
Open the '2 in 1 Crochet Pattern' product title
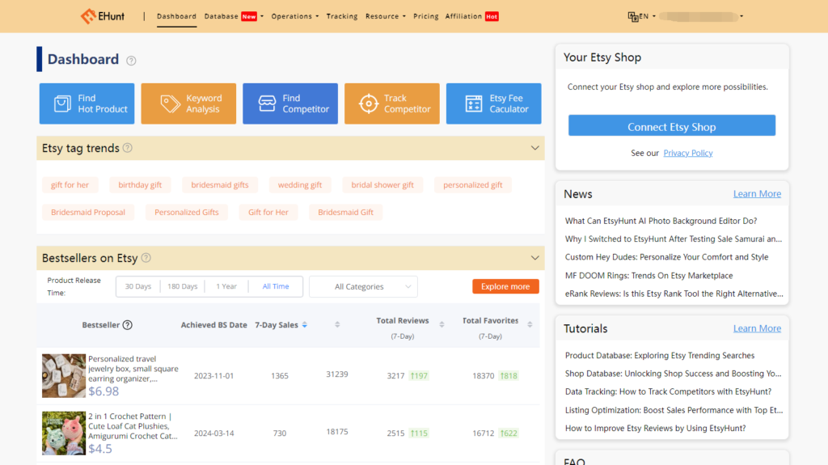[133, 426]
